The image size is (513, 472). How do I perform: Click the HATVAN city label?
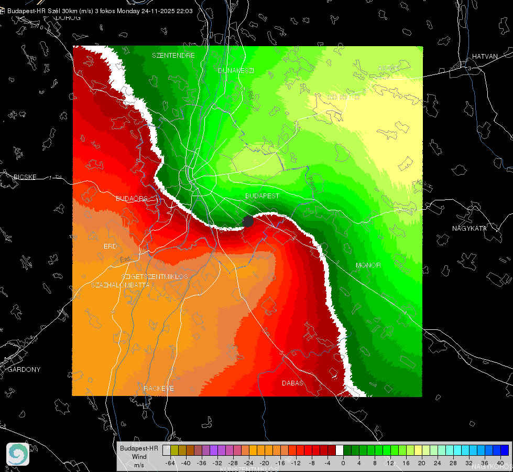[485, 57]
